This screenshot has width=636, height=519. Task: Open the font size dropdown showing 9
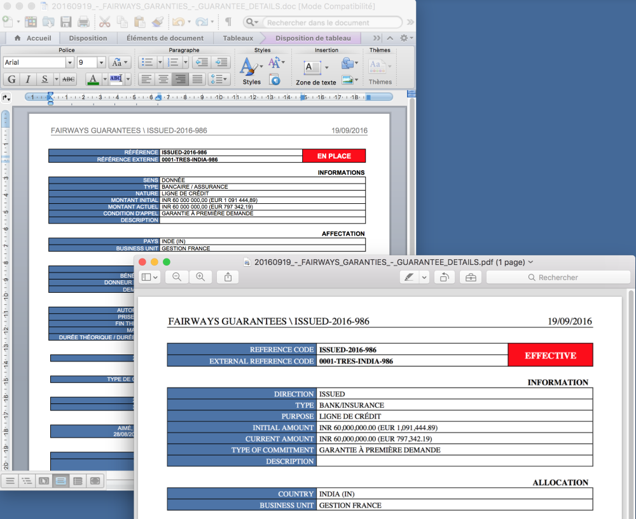click(x=101, y=62)
